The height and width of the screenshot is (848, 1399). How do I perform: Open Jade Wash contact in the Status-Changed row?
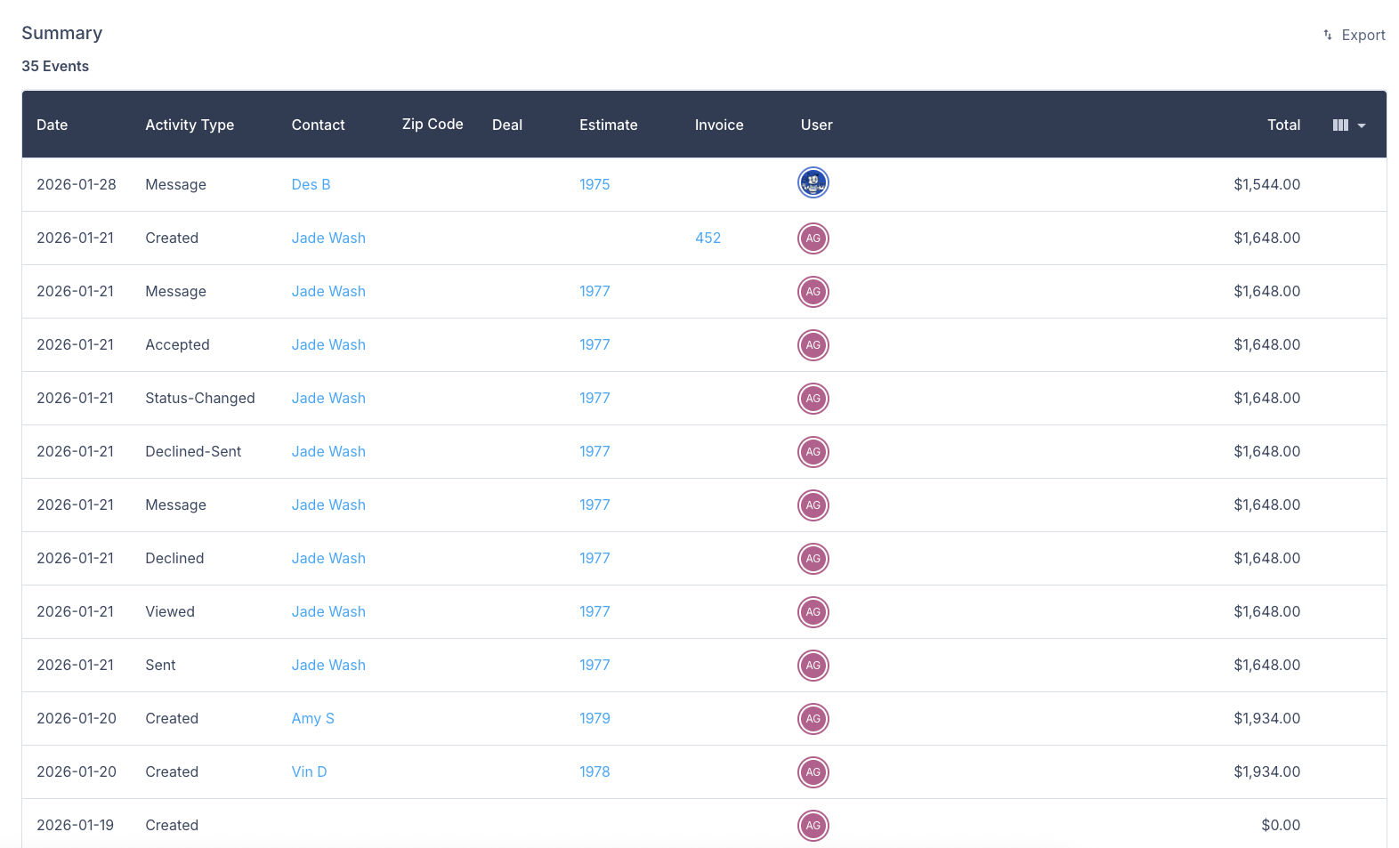328,399
